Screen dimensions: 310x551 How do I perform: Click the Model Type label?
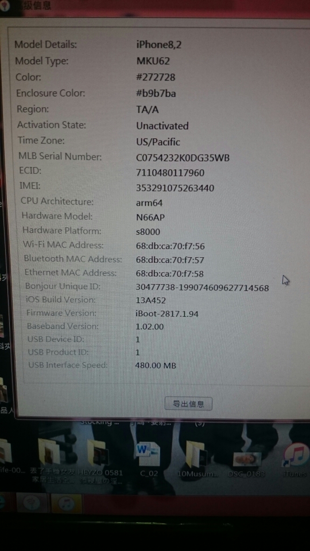pyautogui.click(x=42, y=61)
